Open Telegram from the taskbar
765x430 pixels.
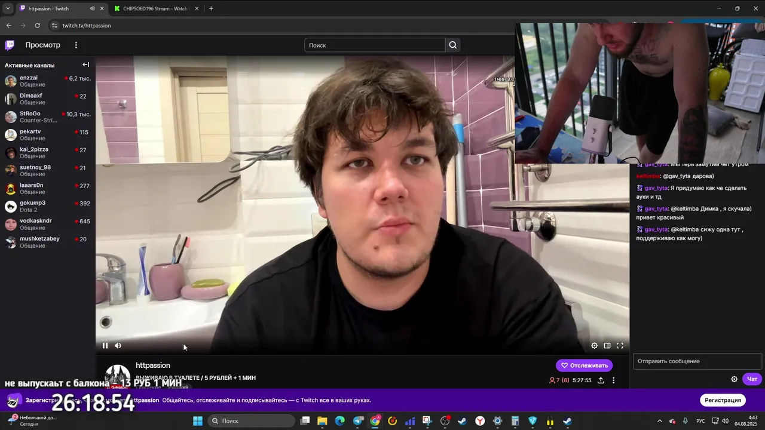pyautogui.click(x=358, y=421)
